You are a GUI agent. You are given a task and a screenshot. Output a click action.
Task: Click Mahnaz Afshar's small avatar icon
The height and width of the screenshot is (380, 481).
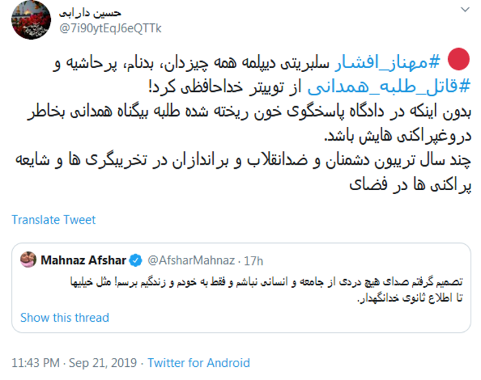click(28, 260)
